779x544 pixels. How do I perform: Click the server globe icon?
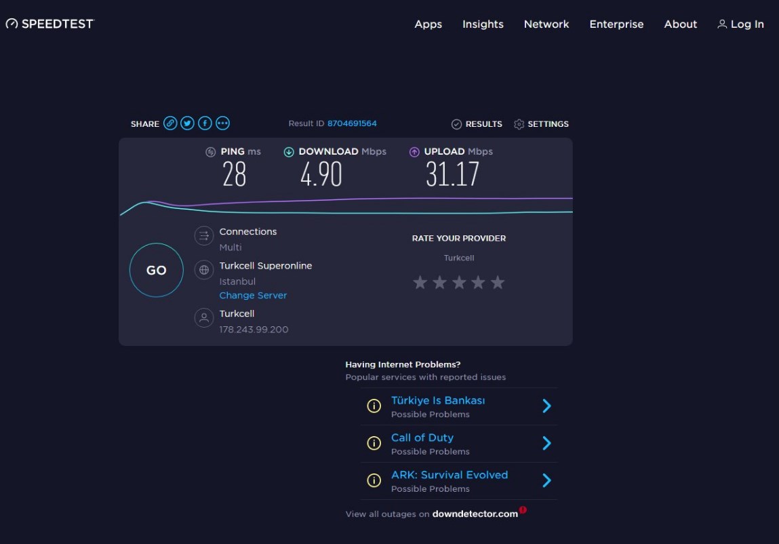pos(203,270)
